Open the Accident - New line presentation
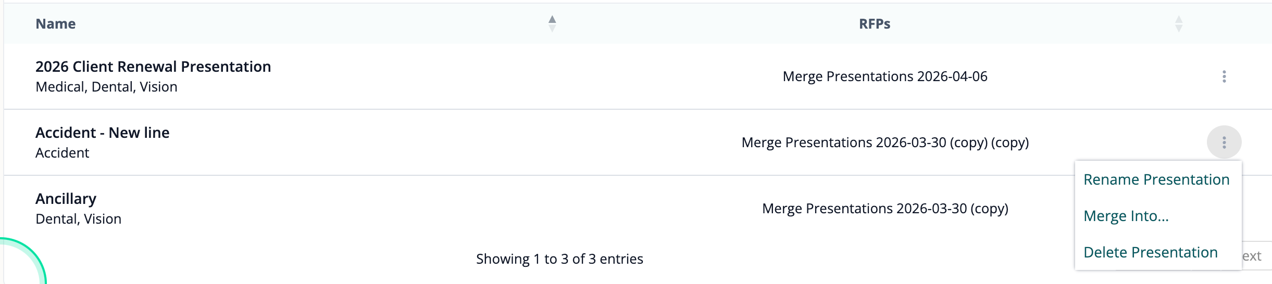The width and height of the screenshot is (1272, 284). coord(103,133)
